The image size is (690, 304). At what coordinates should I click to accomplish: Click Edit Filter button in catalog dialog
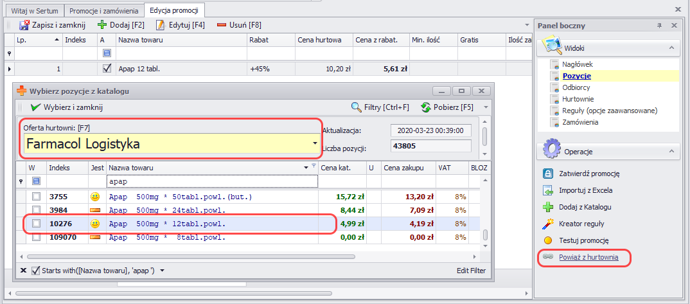tap(470, 271)
